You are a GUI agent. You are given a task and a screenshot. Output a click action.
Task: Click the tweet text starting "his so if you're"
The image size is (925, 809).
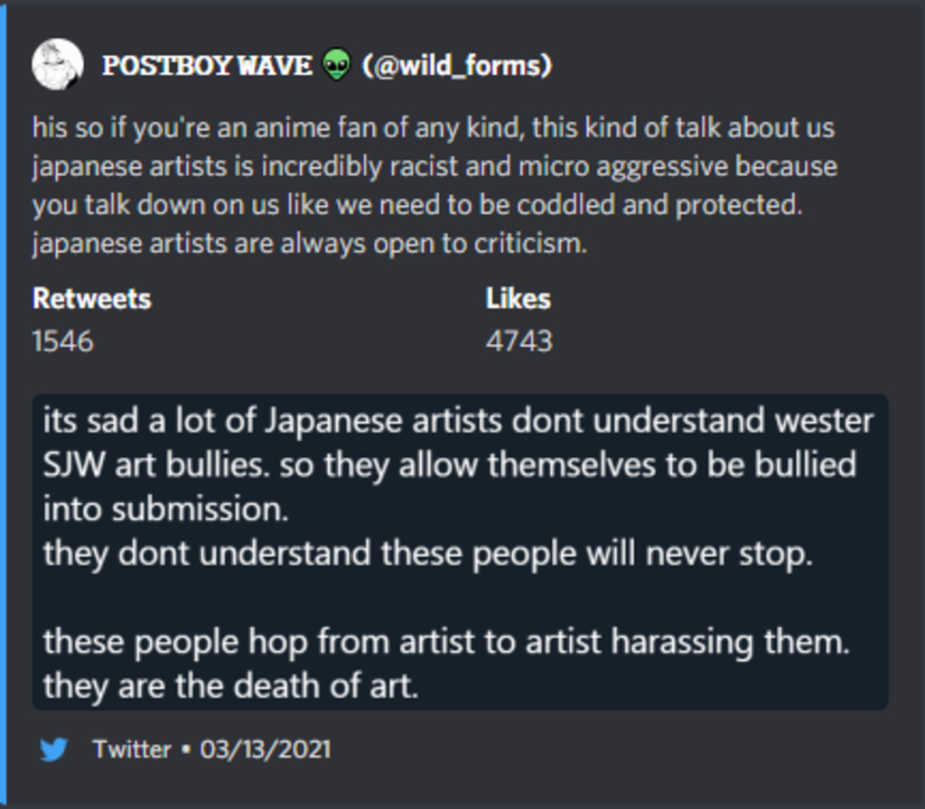[x=433, y=128]
